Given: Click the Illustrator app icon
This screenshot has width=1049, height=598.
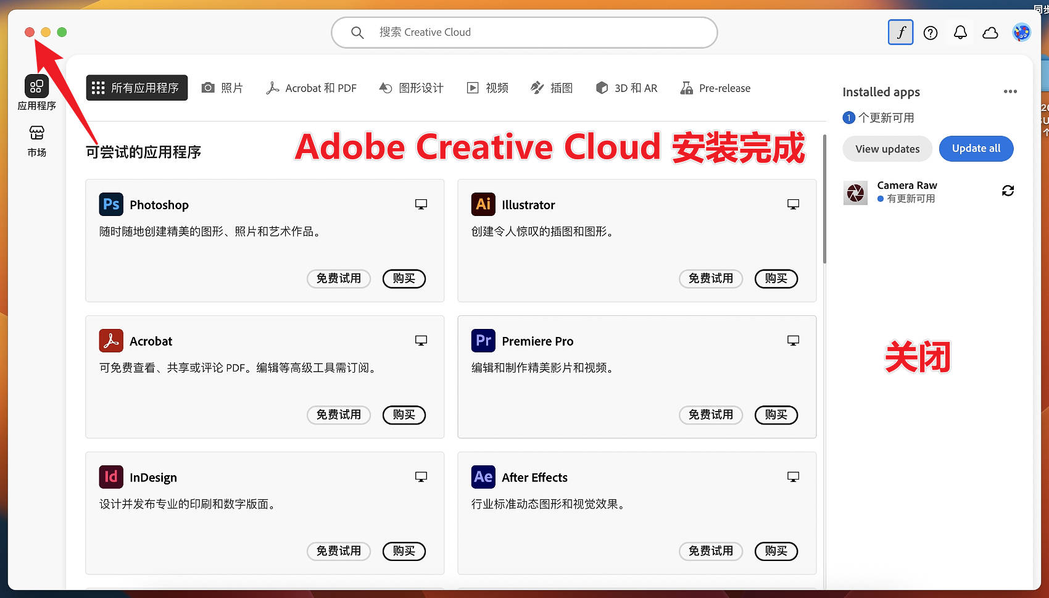Looking at the screenshot, I should point(483,204).
